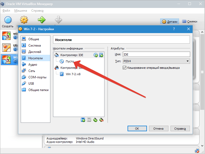Viewport: 205px width, 154px height.
Task: Click add hard disk icon on IDE controller
Action: [101, 55]
